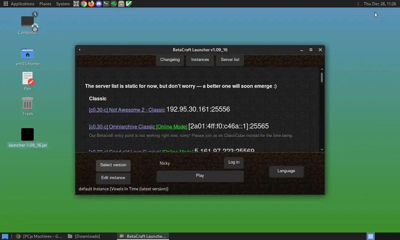Click the Classic section heading
This screenshot has height=240, width=400.
coord(98,98)
